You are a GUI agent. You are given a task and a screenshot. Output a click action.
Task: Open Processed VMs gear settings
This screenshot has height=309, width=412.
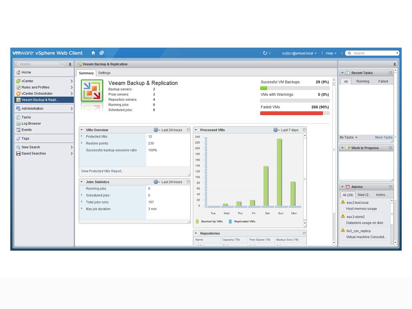coord(276,130)
